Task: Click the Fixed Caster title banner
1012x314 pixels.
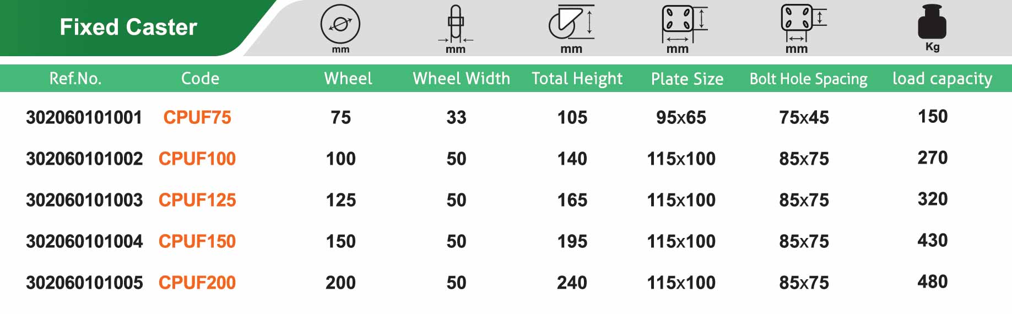Action: [128, 27]
